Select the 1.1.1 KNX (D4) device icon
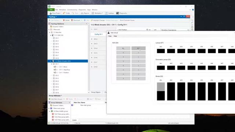The image size is (235, 132). 53,35
